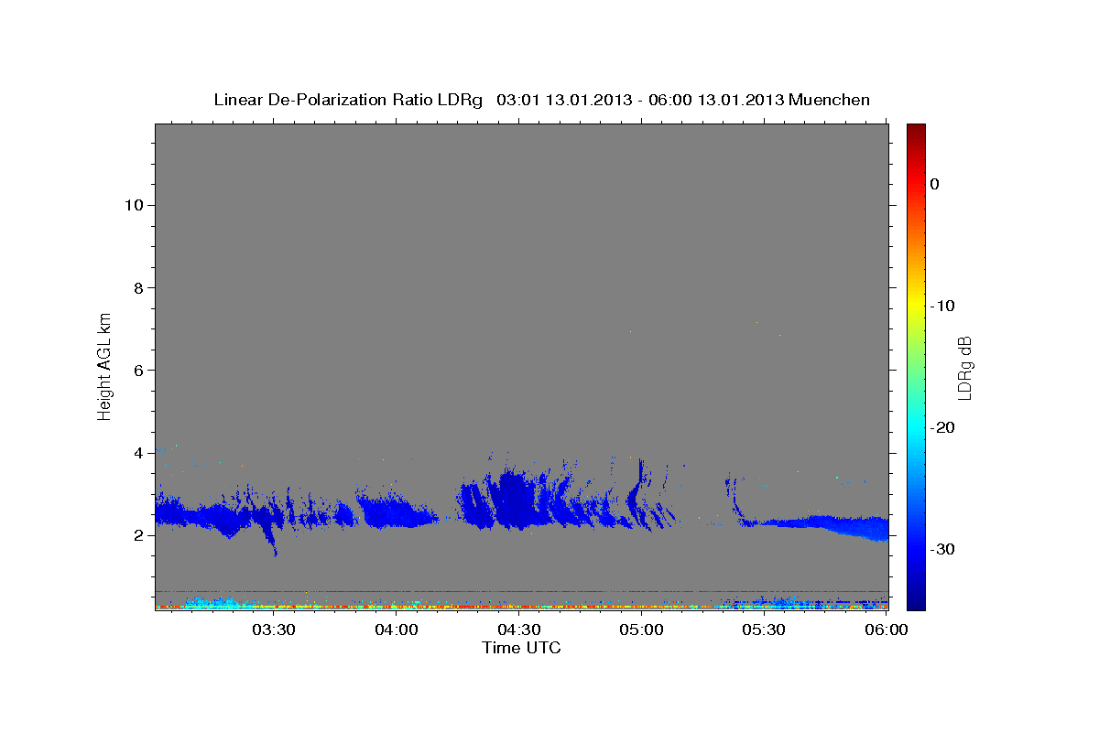Click the 'Muenchen' location label in title
Viewport: 1099px width, 732px height.
coord(831,100)
